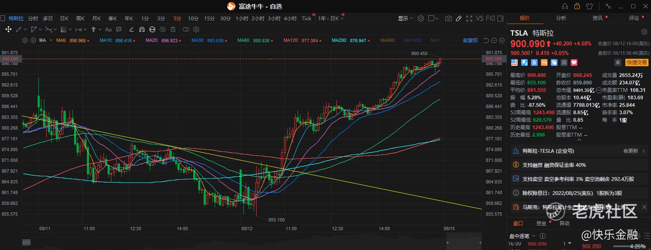Delete drawings with the trash icon
651x250 pixels.
tap(173, 29)
